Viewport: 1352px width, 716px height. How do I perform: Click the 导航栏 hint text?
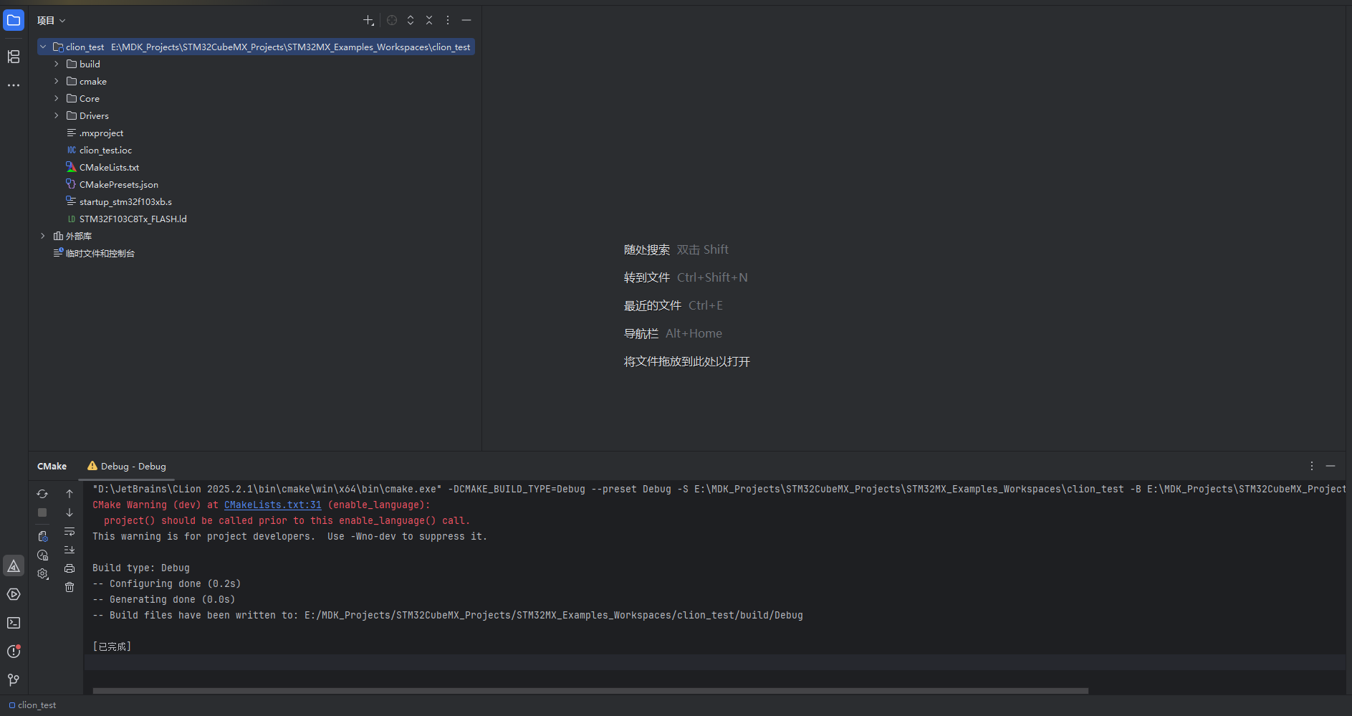click(641, 333)
